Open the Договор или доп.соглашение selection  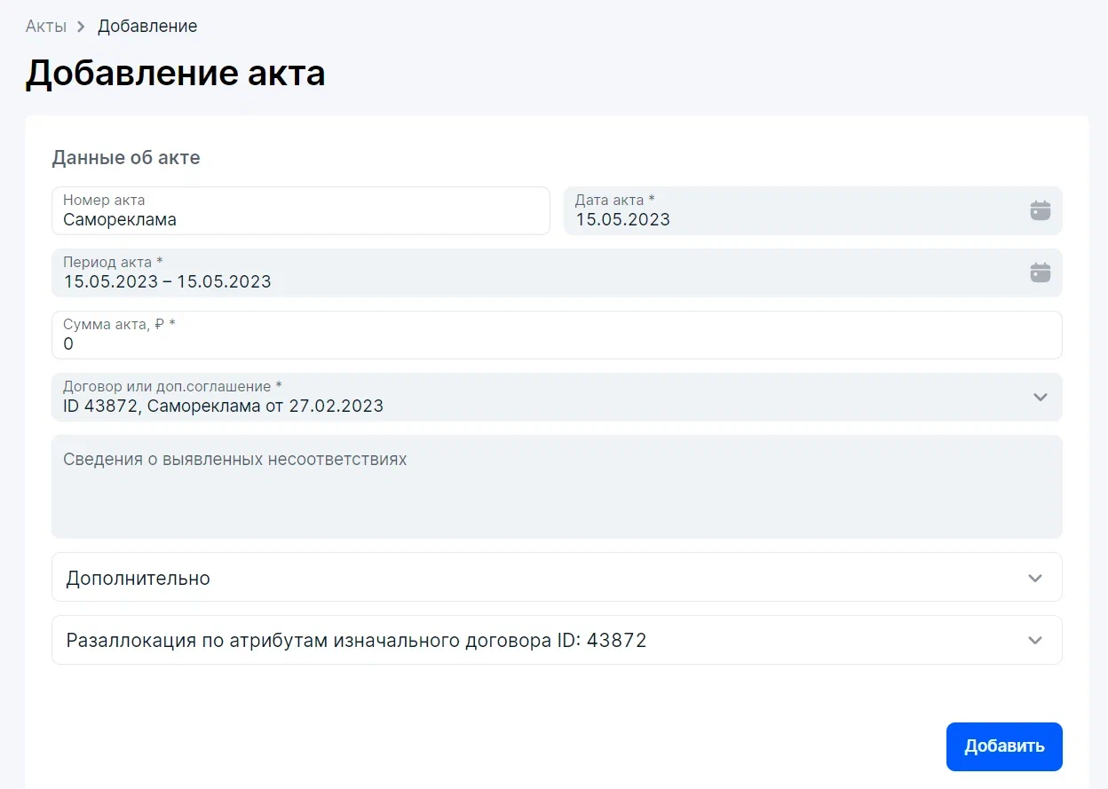[x=533, y=398]
